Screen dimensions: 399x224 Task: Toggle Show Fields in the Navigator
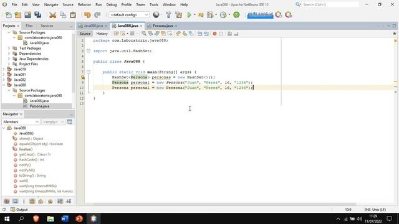(x=15, y=202)
